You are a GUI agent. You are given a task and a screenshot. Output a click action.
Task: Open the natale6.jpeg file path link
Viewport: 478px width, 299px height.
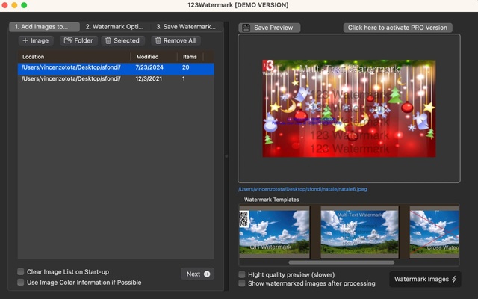302,189
